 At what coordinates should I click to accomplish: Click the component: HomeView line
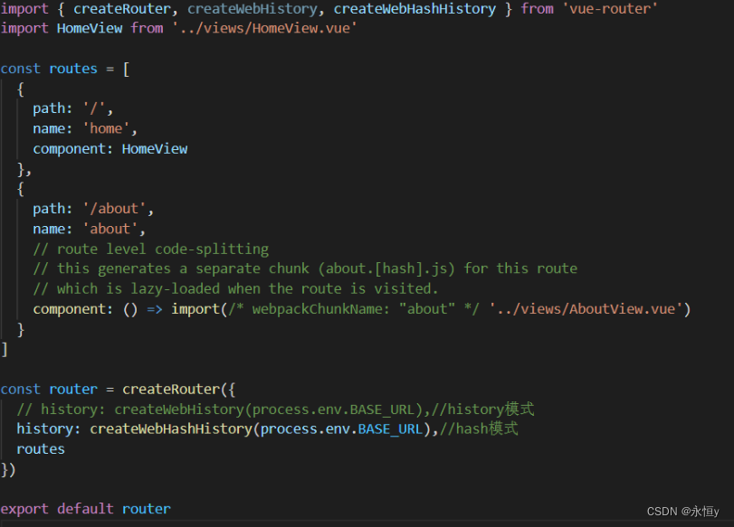[110, 149]
